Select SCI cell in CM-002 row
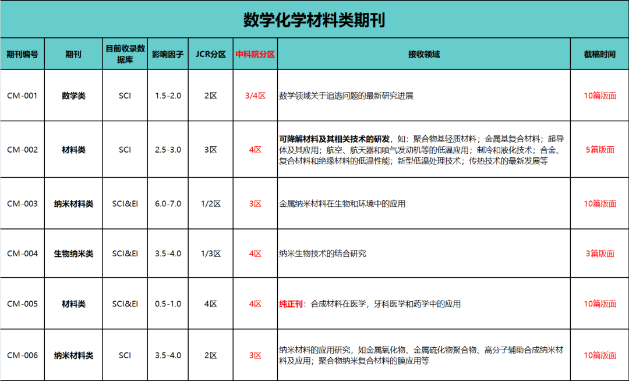629x381 pixels. 125,150
